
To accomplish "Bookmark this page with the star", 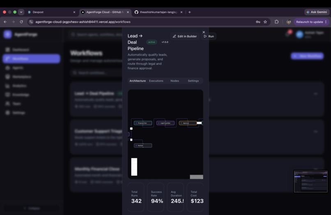I will click(265, 22).
